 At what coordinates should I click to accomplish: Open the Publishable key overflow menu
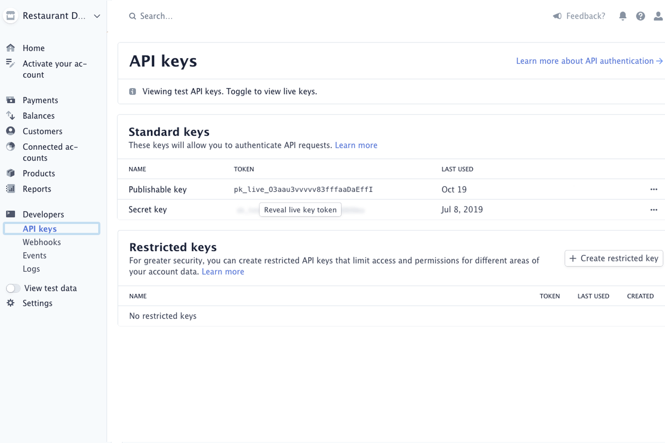click(654, 189)
